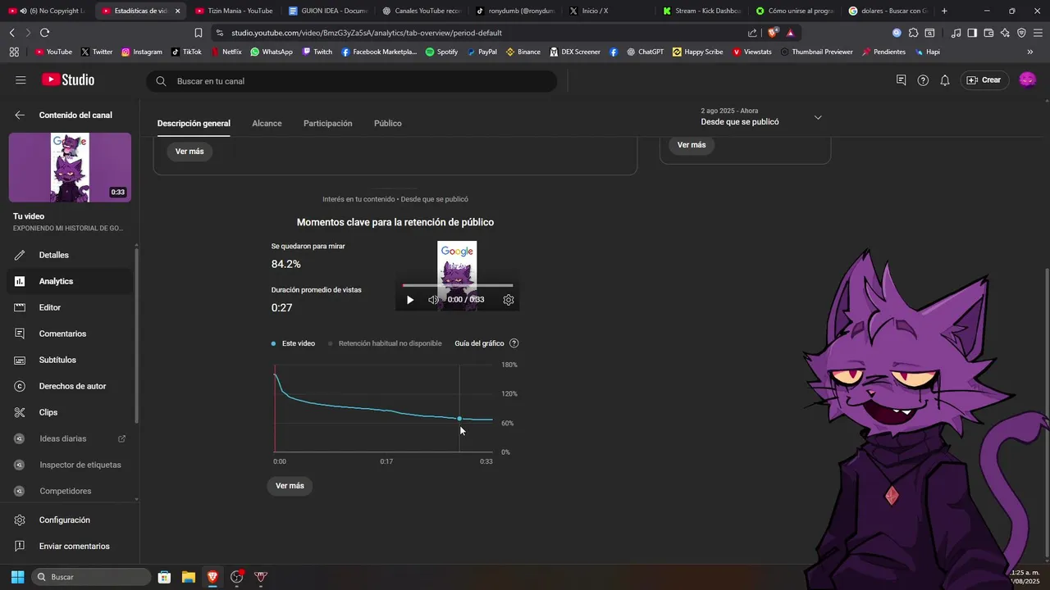
Task: Click the Windows taskbar Buscar search box
Action: tap(91, 577)
